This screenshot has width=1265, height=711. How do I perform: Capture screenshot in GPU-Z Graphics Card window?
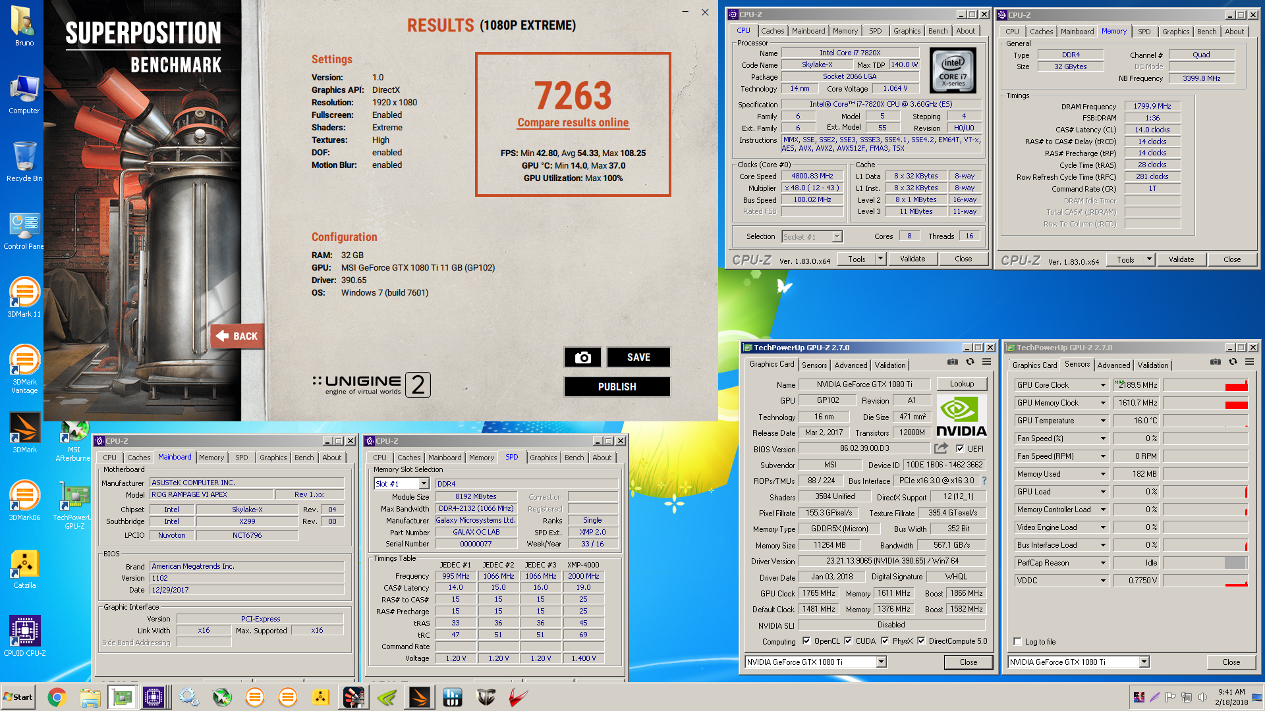coord(953,361)
